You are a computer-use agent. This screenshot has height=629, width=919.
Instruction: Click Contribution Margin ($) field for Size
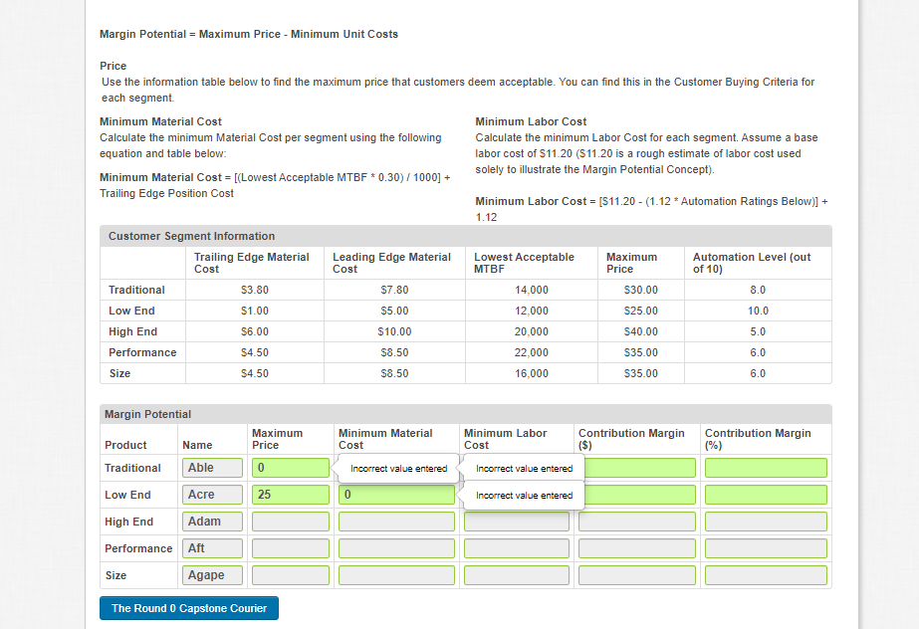click(636, 574)
